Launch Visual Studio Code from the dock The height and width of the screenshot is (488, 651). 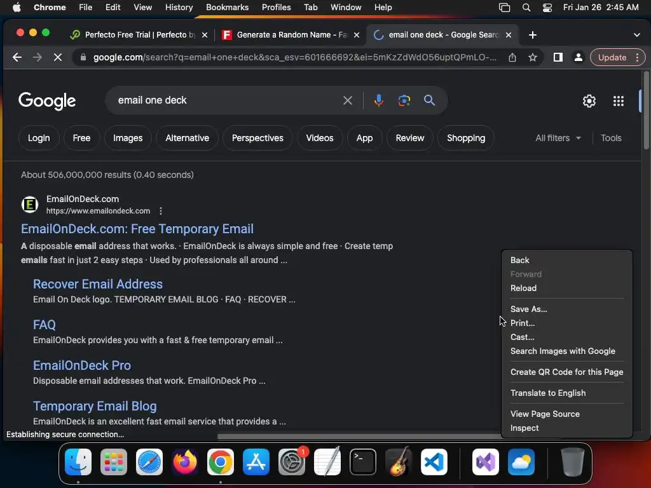click(x=434, y=462)
